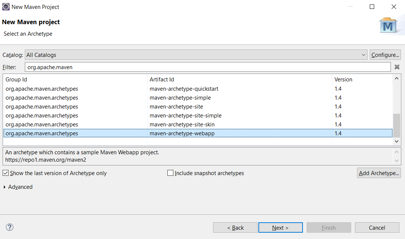405x239 pixels.
Task: Select the maven-archetype-quickstart row
Action: click(x=198, y=89)
